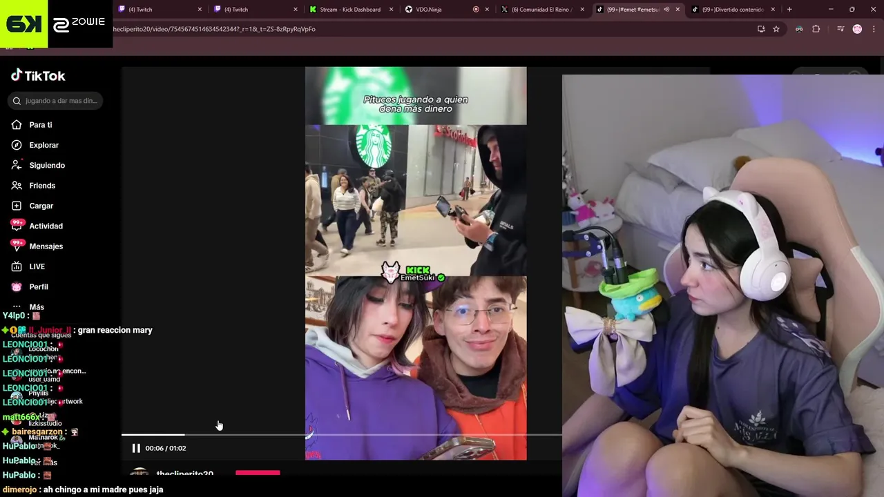
Task: Switch to Stream - Kick Dashboard tab
Action: point(350,10)
